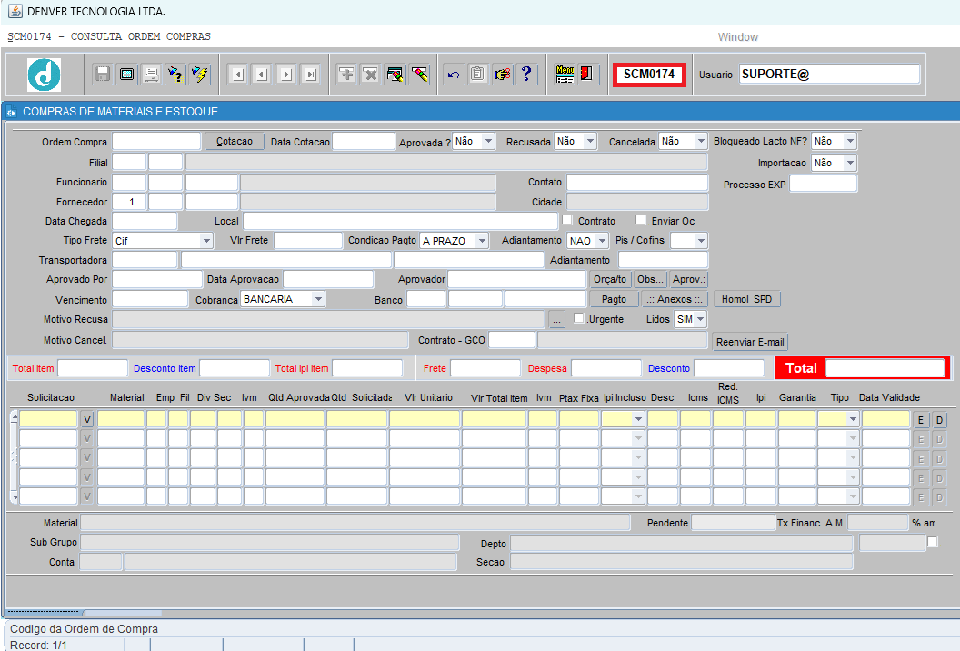Open the Aprovada dropdown
The height and width of the screenshot is (651, 960).
pyautogui.click(x=488, y=142)
